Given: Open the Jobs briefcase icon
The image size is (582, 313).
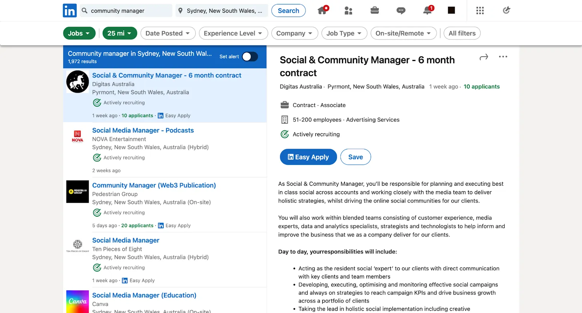Looking at the screenshot, I should pyautogui.click(x=375, y=11).
